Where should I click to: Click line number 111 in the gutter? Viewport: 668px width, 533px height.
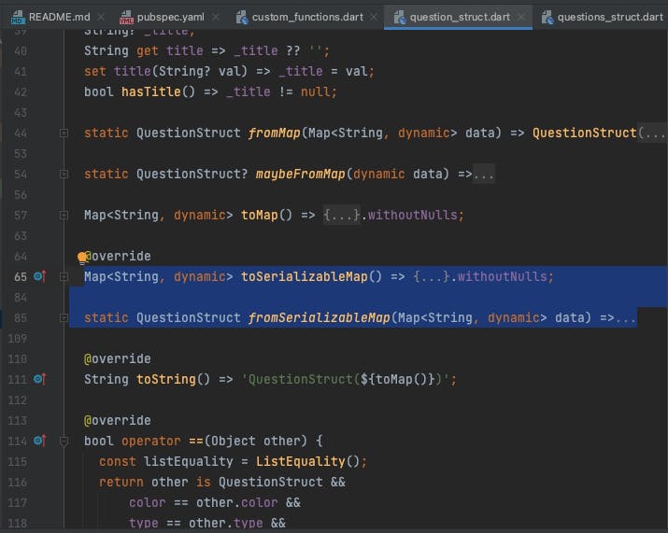(x=18, y=379)
